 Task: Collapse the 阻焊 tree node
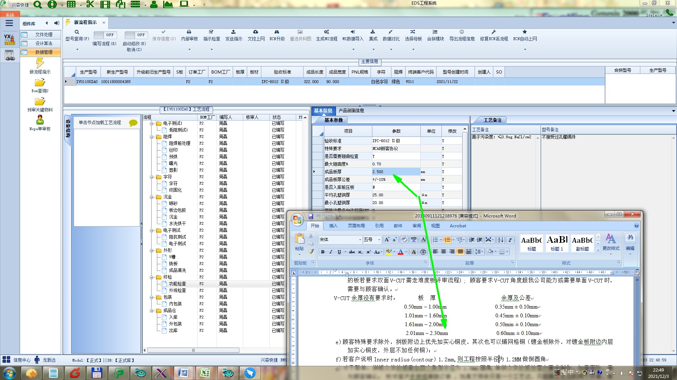152,137
